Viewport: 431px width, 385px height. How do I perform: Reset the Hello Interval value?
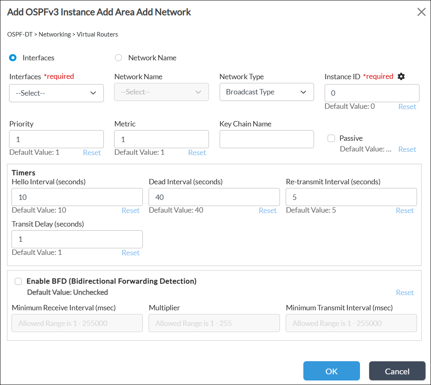tap(131, 210)
